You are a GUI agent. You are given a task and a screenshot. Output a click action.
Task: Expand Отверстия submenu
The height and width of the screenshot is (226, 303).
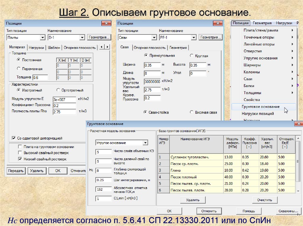coord(264,51)
